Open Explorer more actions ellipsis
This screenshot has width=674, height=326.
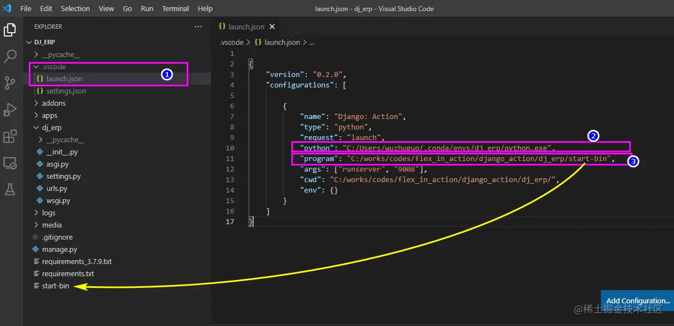pyautogui.click(x=198, y=27)
